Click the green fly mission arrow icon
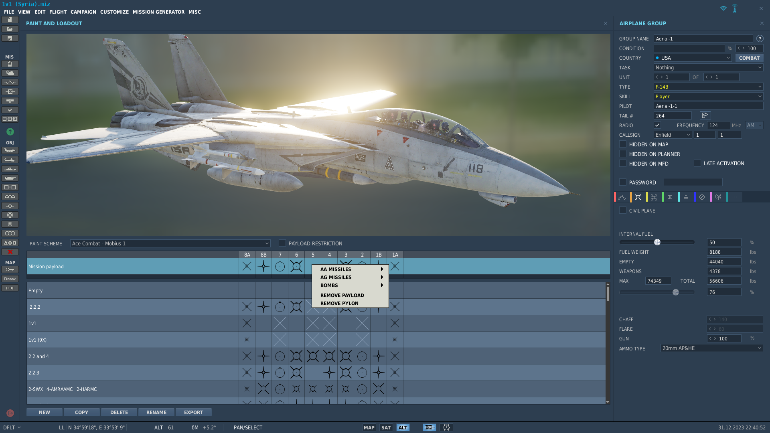The height and width of the screenshot is (433, 770). pyautogui.click(x=10, y=132)
